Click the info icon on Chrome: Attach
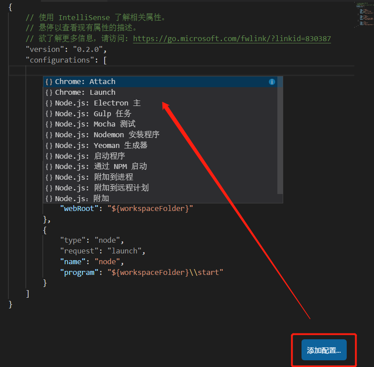 pos(272,82)
